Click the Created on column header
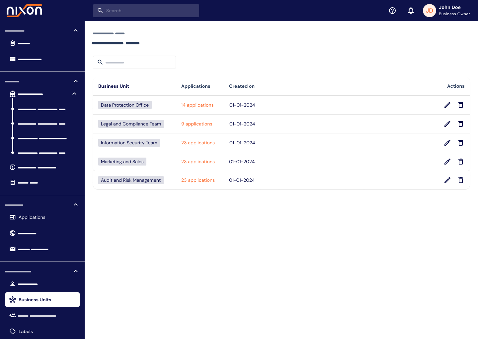 [242, 86]
